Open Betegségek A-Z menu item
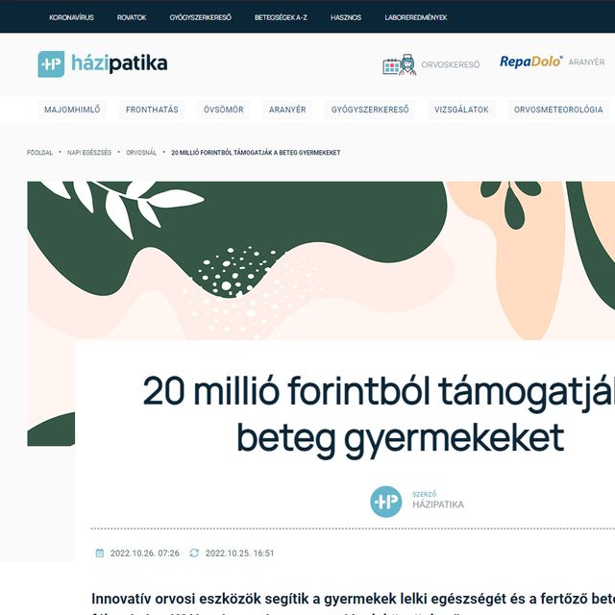The height and width of the screenshot is (615, 615). [x=281, y=17]
